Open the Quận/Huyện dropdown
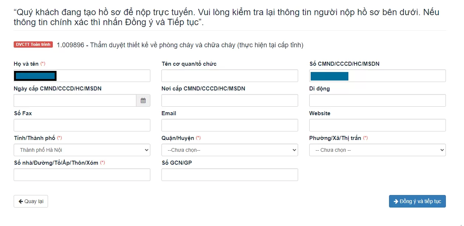Image resolution: width=464 pixels, height=226 pixels. 230,150
